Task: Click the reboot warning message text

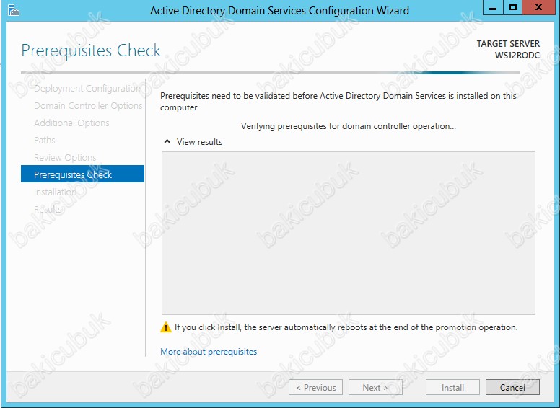Action: [346, 327]
